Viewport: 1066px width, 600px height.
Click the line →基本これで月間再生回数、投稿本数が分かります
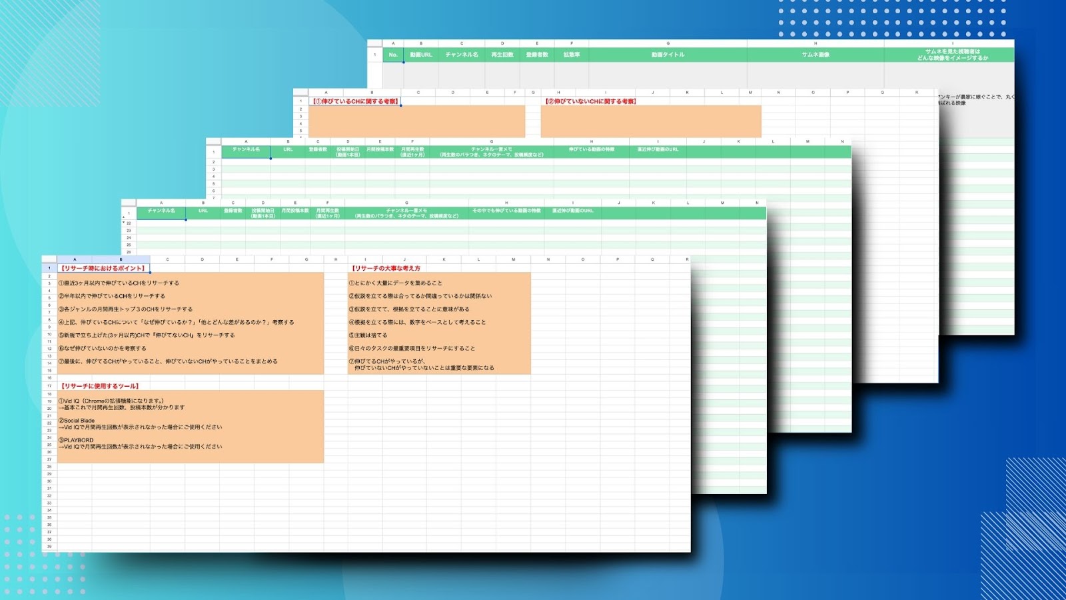(x=121, y=407)
